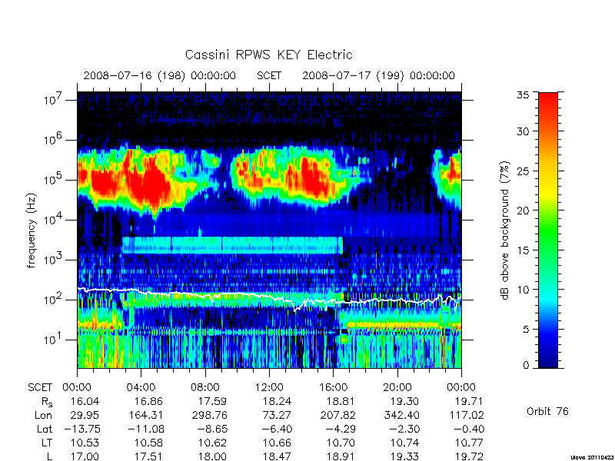This screenshot has width=615, height=461.
Task: Click the color bar value 20
Action: click(x=523, y=211)
